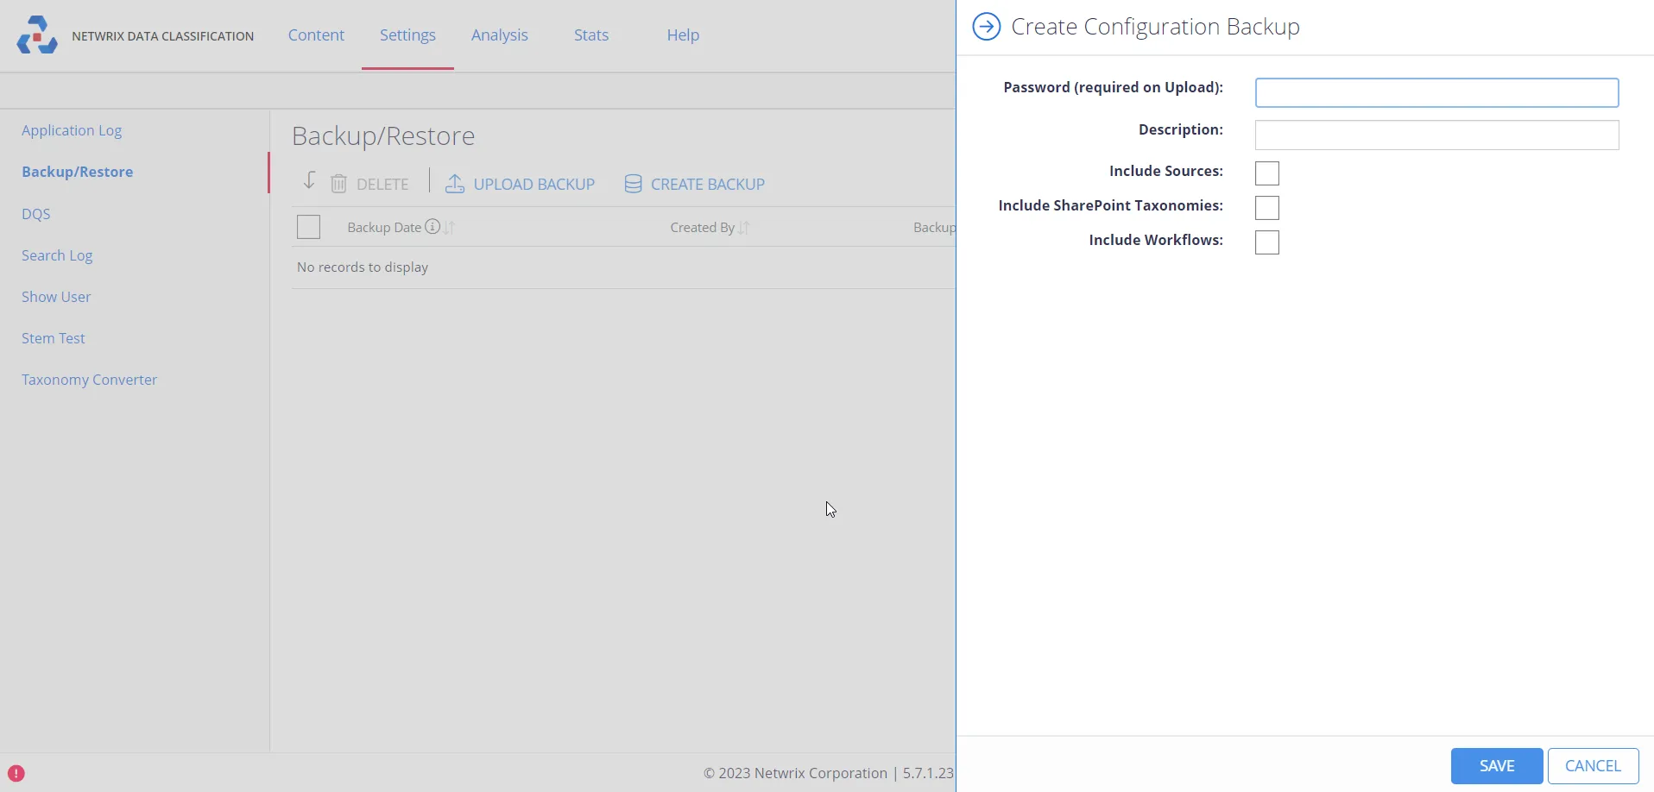Image resolution: width=1654 pixels, height=792 pixels.
Task: Open the Taxonomy Converter sidebar link
Action: pyautogui.click(x=89, y=380)
